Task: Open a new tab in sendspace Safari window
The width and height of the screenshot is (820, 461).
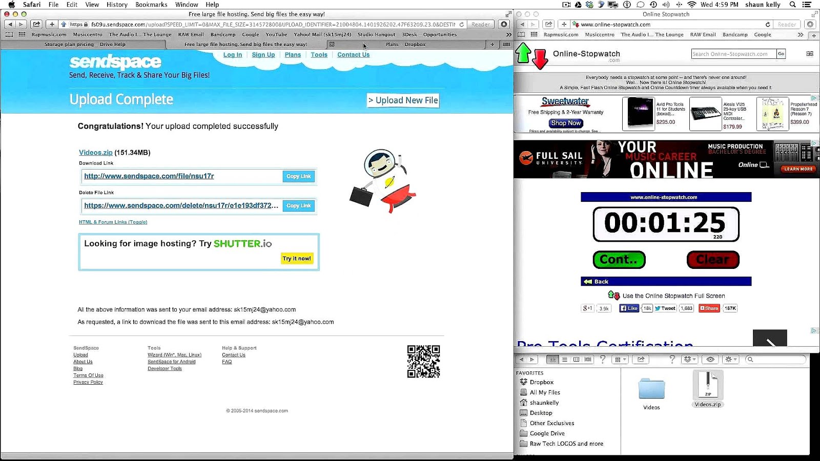Action: (x=493, y=45)
